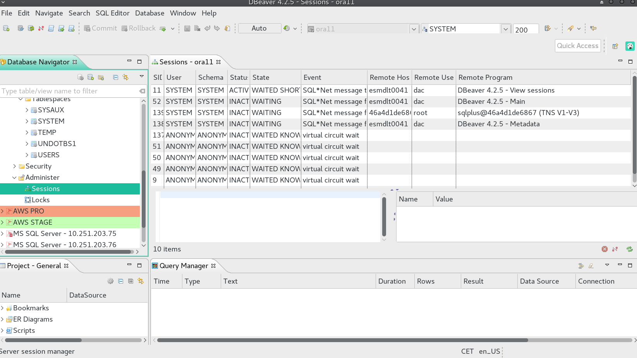Expand the Security tree node

coord(15,166)
